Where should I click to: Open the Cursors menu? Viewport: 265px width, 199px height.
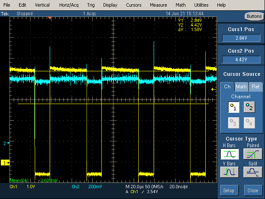(x=133, y=5)
